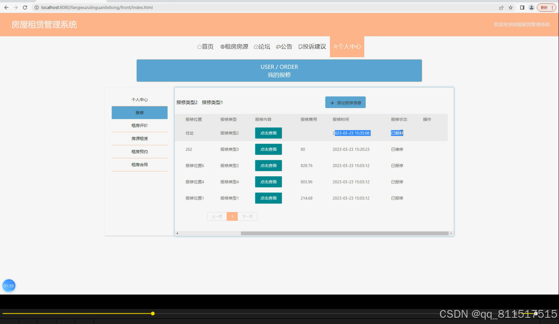Screen dimensions: 559x324
Task: Click the browser 更新 update button
Action: [546, 7]
